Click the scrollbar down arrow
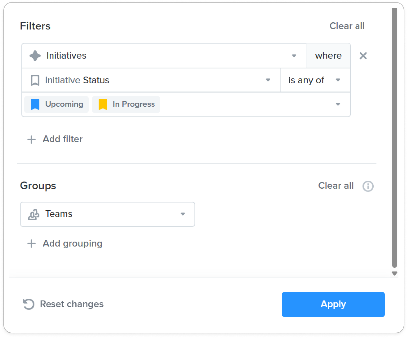 [x=395, y=274]
